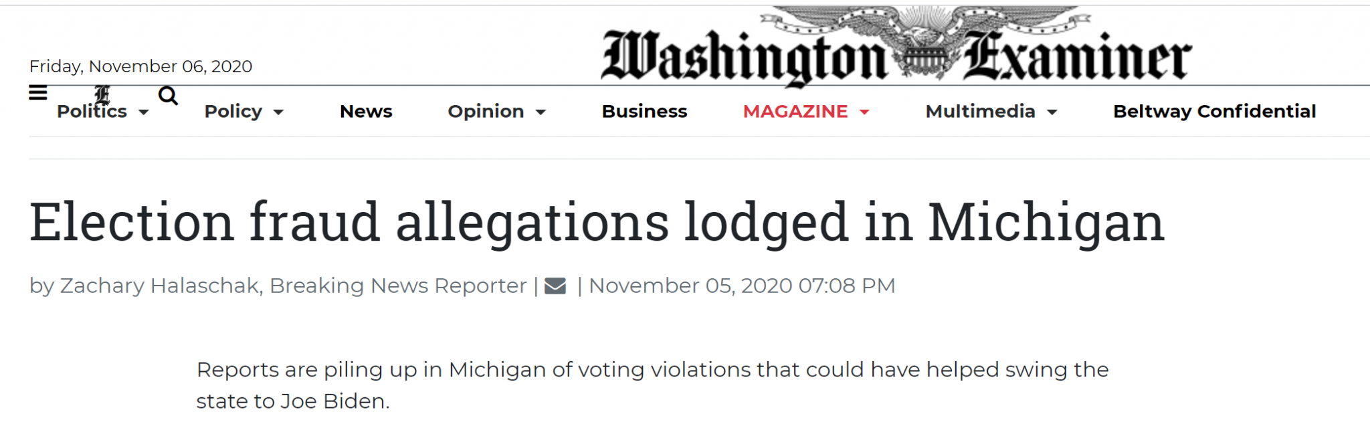Screen dimensions: 1370x426
Task: Select News in the navigation bar
Action: click(x=366, y=112)
